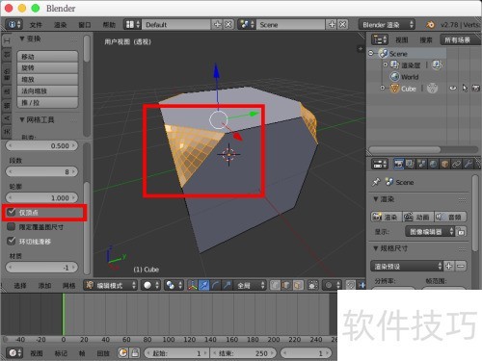Open the 网格 (Mesh) menu in viewport header

click(68, 285)
